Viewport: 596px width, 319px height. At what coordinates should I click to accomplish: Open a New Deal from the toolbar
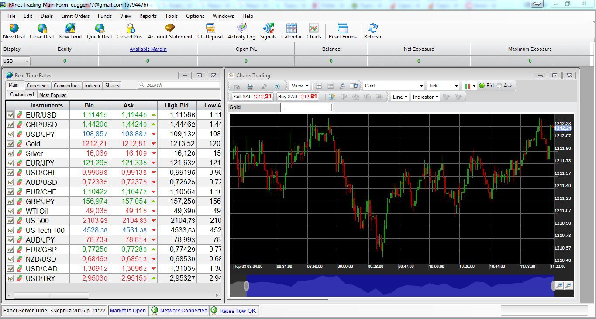[x=14, y=31]
